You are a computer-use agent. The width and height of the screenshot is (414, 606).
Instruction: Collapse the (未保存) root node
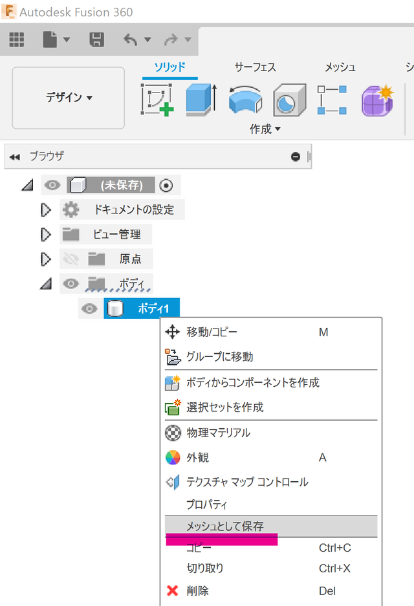pyautogui.click(x=27, y=185)
